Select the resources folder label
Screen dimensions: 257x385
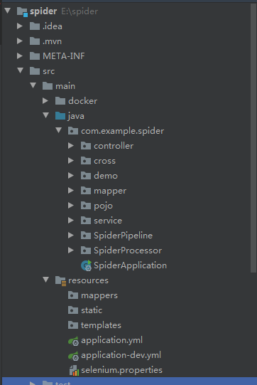(x=89, y=280)
